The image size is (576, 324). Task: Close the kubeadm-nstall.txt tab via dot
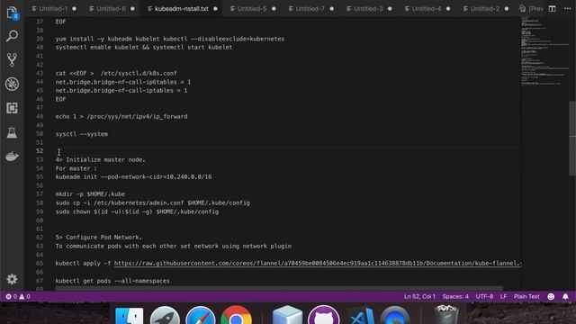point(215,8)
